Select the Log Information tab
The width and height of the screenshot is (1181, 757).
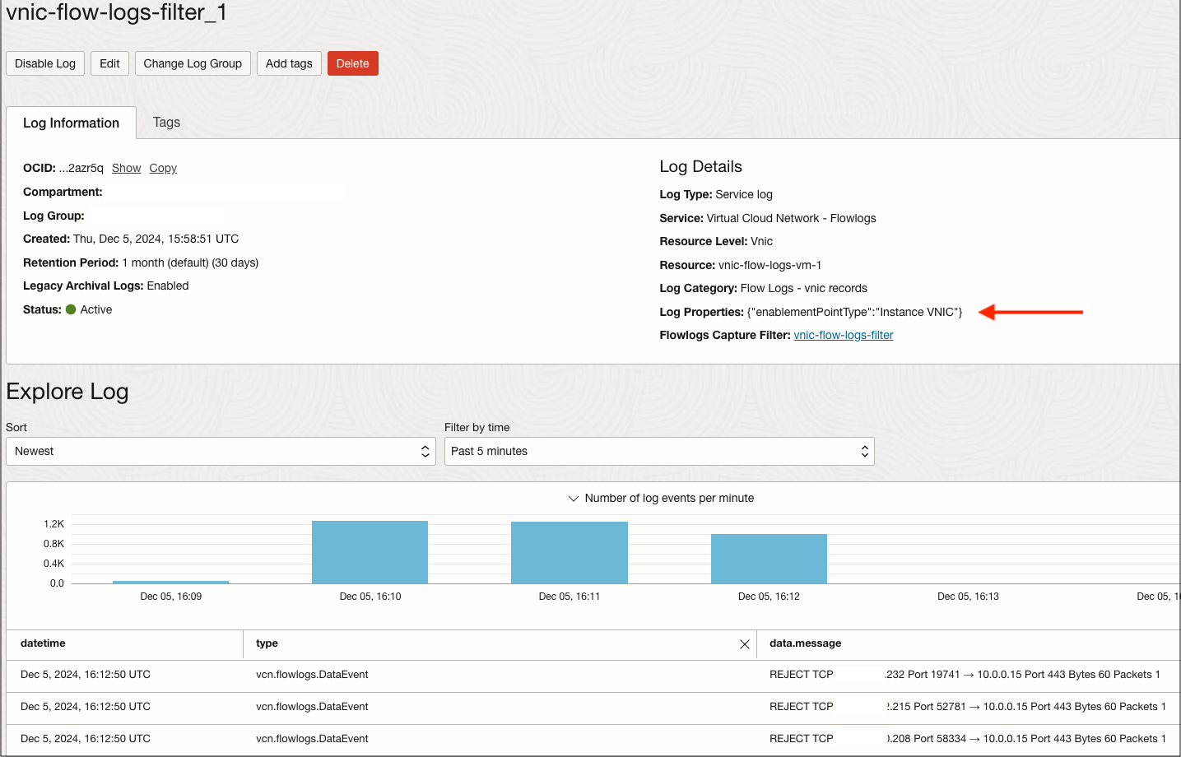click(x=71, y=123)
